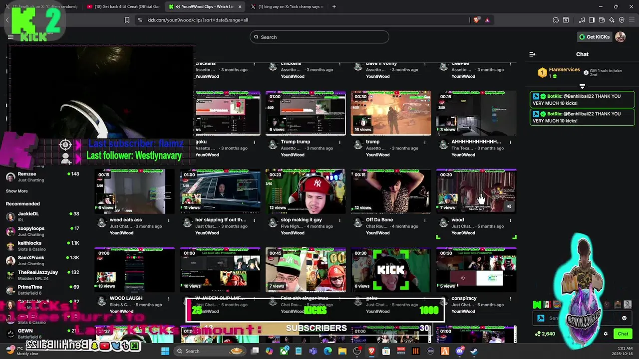This screenshot has height=359, width=639.
Task: Open the user profile avatar menu
Action: tap(621, 37)
